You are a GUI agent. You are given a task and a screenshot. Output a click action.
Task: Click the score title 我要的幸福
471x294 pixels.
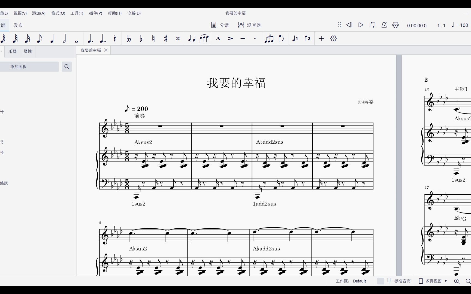pyautogui.click(x=236, y=83)
